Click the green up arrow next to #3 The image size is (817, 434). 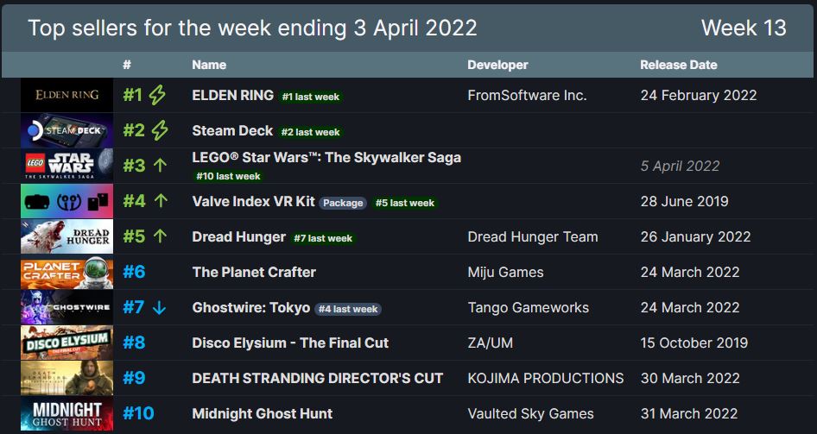click(161, 166)
